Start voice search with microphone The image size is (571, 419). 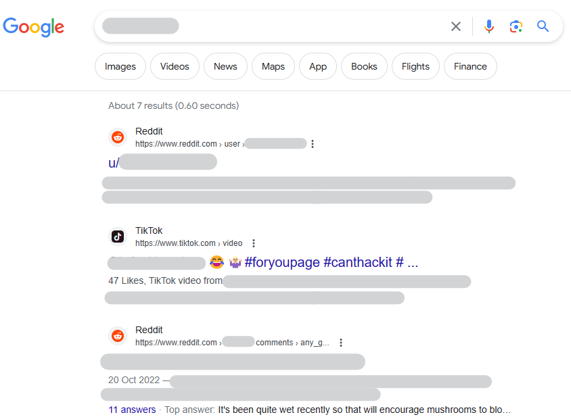tap(489, 26)
